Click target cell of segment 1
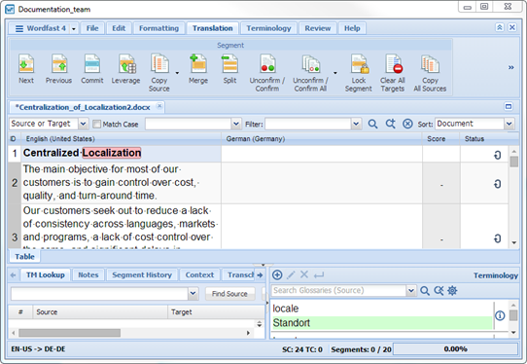 [322, 154]
